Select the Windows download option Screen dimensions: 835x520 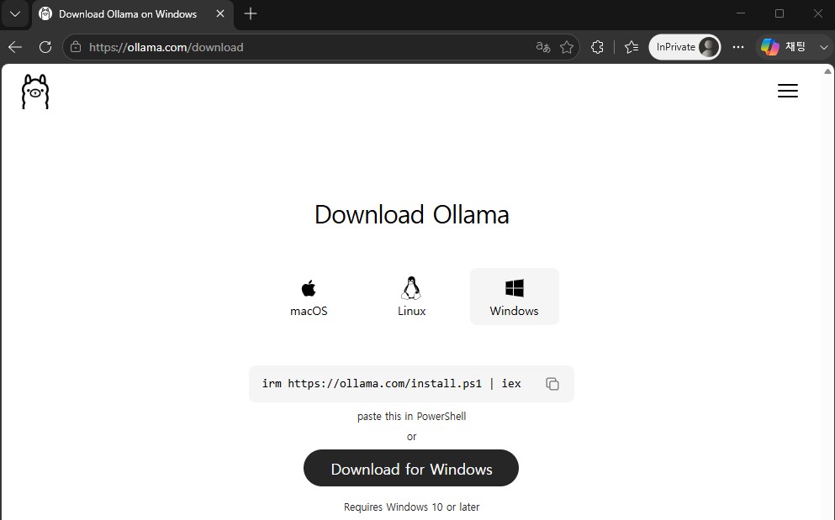coord(515,297)
